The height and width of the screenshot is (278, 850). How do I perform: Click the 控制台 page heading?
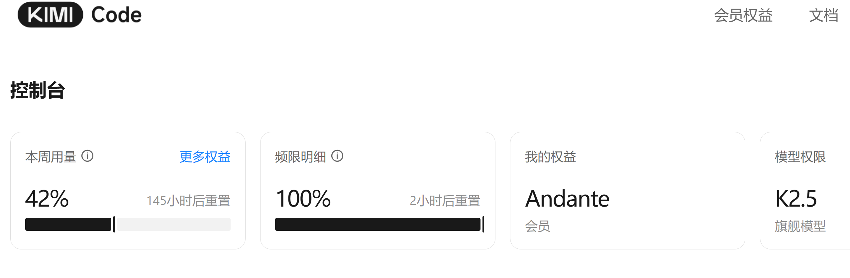click(x=38, y=90)
